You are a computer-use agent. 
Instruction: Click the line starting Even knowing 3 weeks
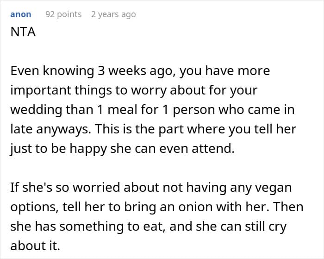click(x=140, y=71)
